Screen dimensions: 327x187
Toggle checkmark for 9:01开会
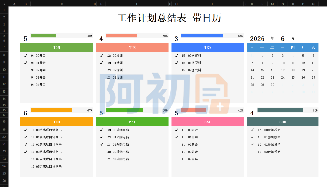26,63
